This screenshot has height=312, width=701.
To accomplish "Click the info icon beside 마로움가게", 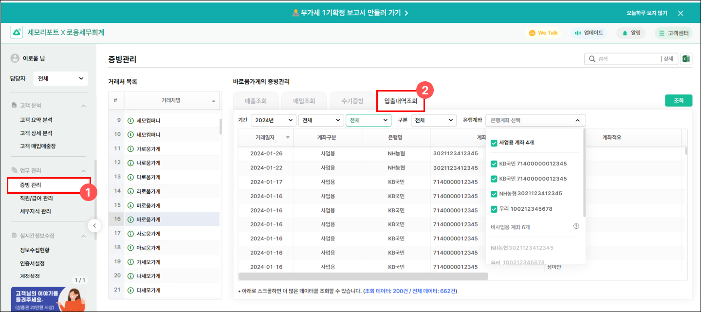I will point(130,205).
